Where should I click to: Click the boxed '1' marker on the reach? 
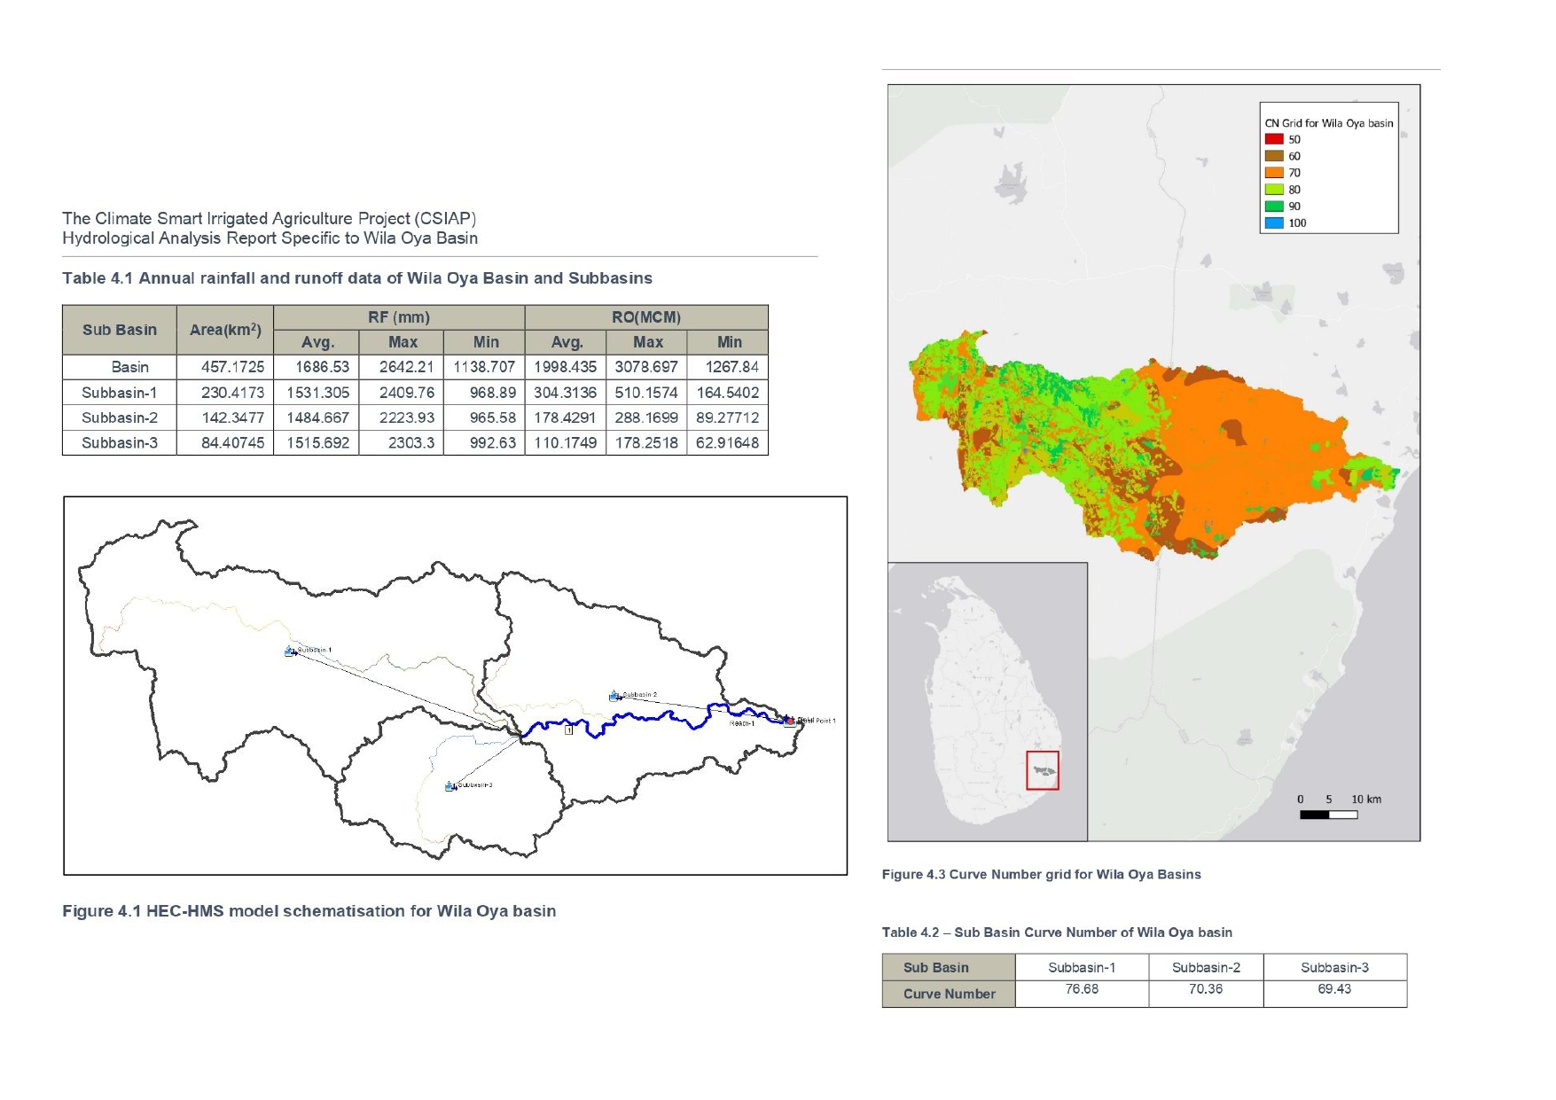[568, 730]
